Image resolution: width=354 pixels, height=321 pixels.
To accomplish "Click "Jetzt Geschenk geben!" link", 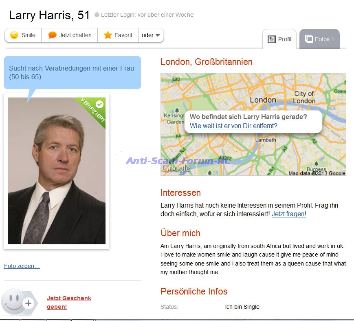I will point(68,302).
